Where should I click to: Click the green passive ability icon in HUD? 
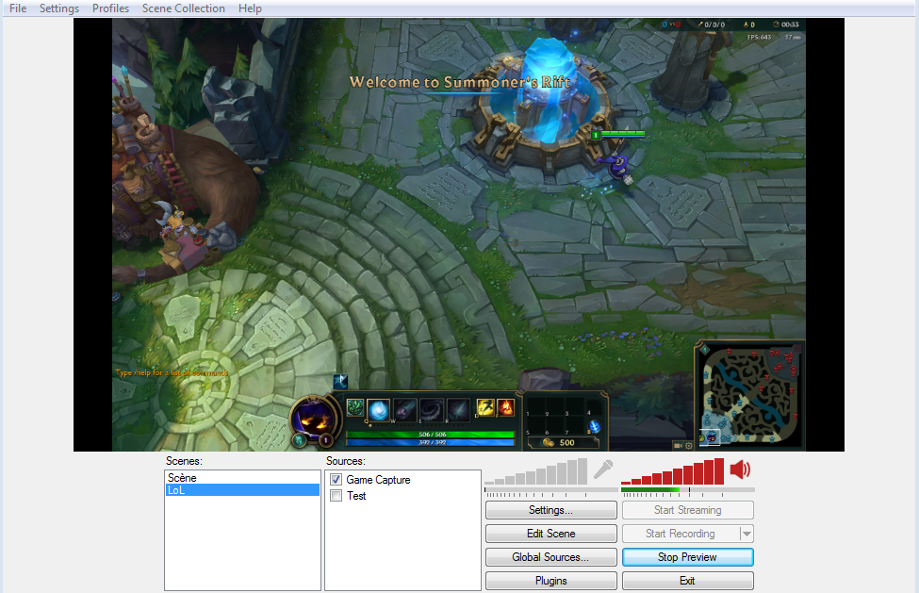coord(355,407)
